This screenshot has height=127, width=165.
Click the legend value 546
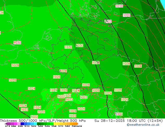coord(47,126)
